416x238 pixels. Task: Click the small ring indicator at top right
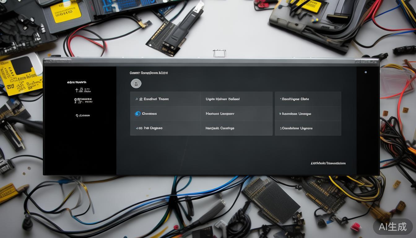click(366, 72)
